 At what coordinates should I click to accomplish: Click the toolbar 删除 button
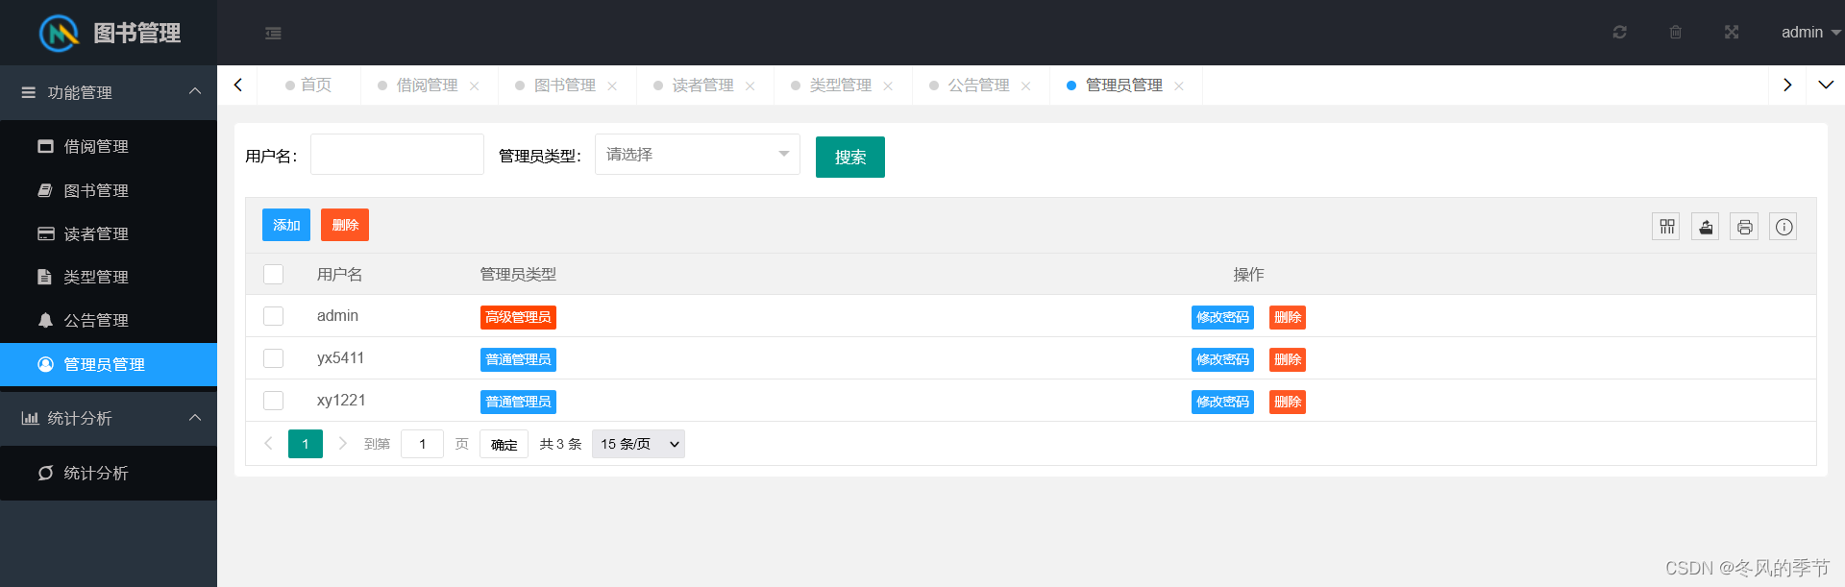345,225
